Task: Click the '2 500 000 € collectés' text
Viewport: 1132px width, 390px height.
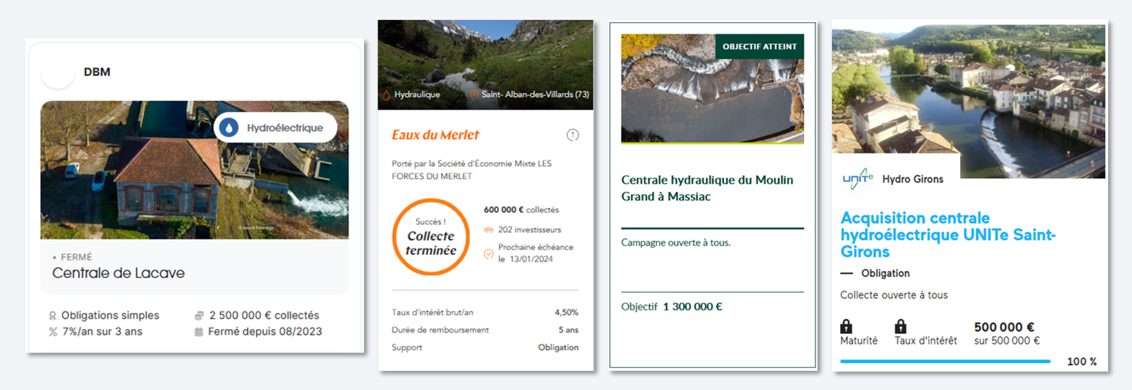Action: click(264, 315)
